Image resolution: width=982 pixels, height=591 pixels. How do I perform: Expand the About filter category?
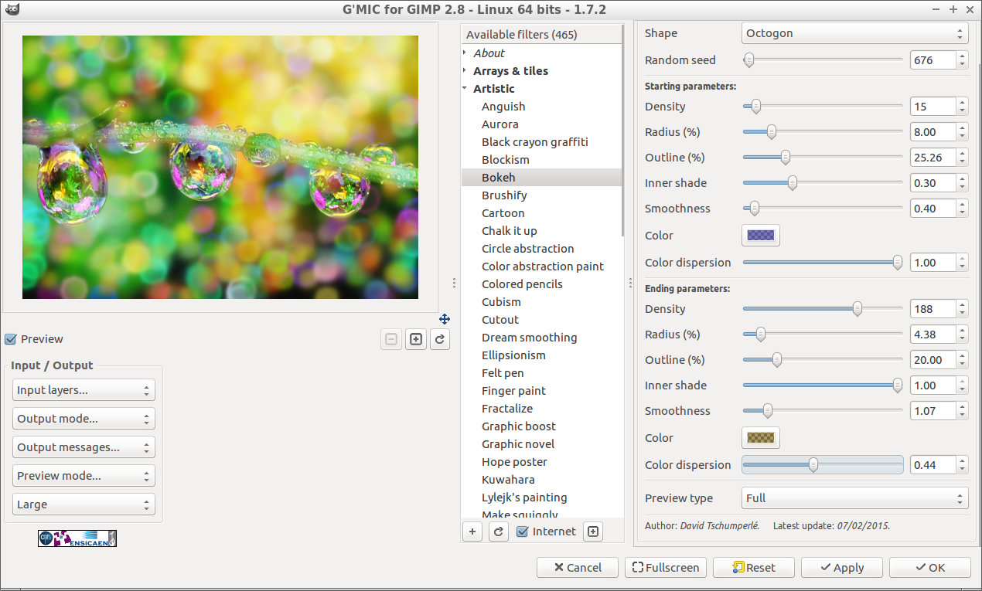[465, 53]
